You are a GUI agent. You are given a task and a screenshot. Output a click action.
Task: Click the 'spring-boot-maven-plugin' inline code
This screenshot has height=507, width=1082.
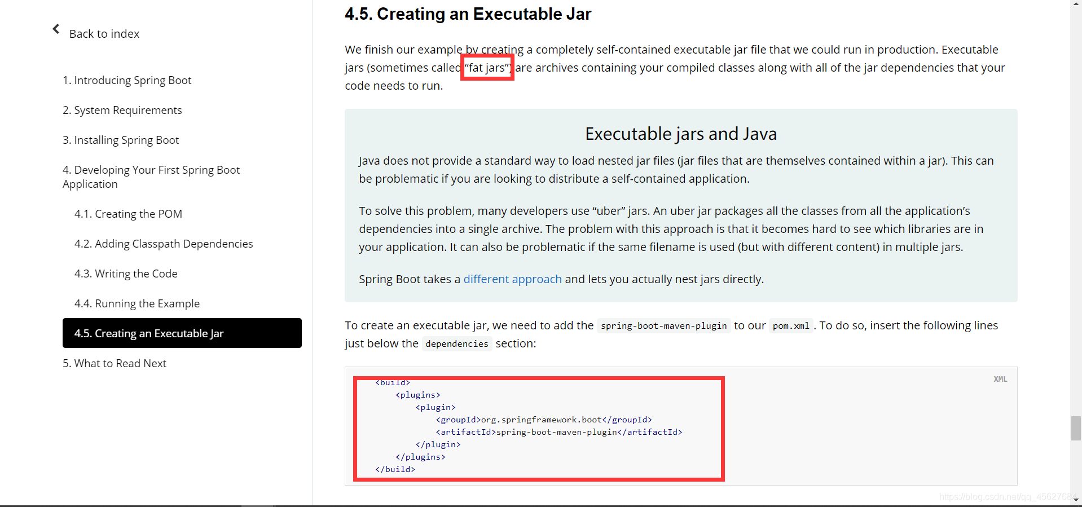pos(663,326)
